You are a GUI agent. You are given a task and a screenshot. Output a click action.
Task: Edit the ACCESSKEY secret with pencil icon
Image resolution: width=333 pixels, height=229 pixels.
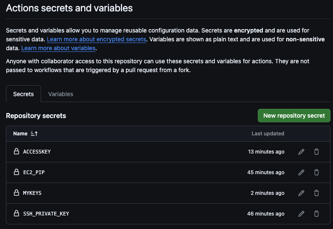click(301, 152)
